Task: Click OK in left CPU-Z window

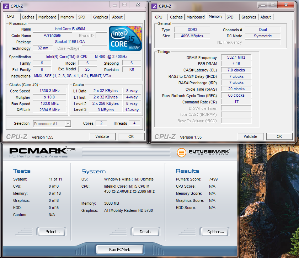Action: (x=131, y=136)
